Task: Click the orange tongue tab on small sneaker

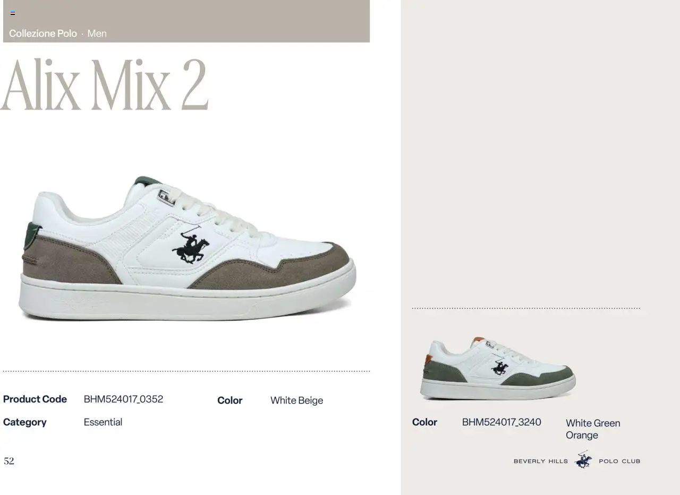Action: pyautogui.click(x=479, y=340)
